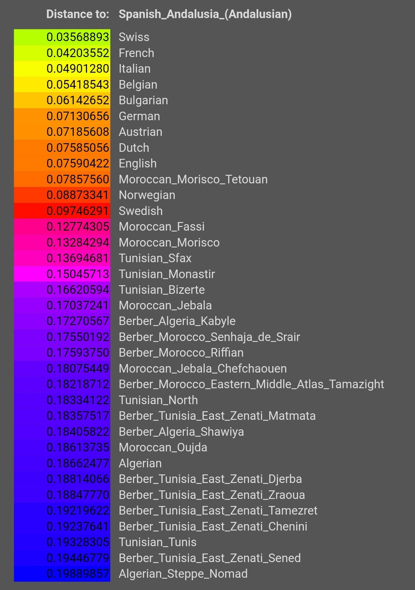Image resolution: width=415 pixels, height=590 pixels.
Task: Click the 0.06142652 distance value
Action: pyautogui.click(x=78, y=100)
